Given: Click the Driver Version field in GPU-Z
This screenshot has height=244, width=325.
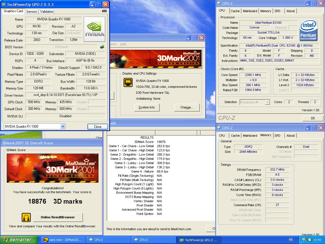Looking at the screenshot, I should (x=65, y=95).
